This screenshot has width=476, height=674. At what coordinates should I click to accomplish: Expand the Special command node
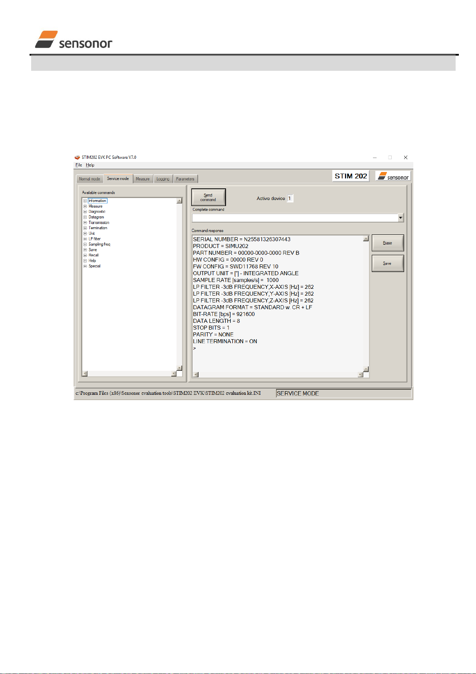(85, 266)
